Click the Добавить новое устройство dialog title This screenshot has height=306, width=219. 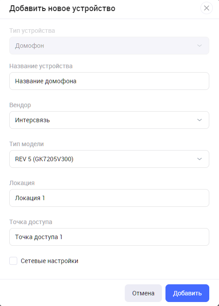62,8
